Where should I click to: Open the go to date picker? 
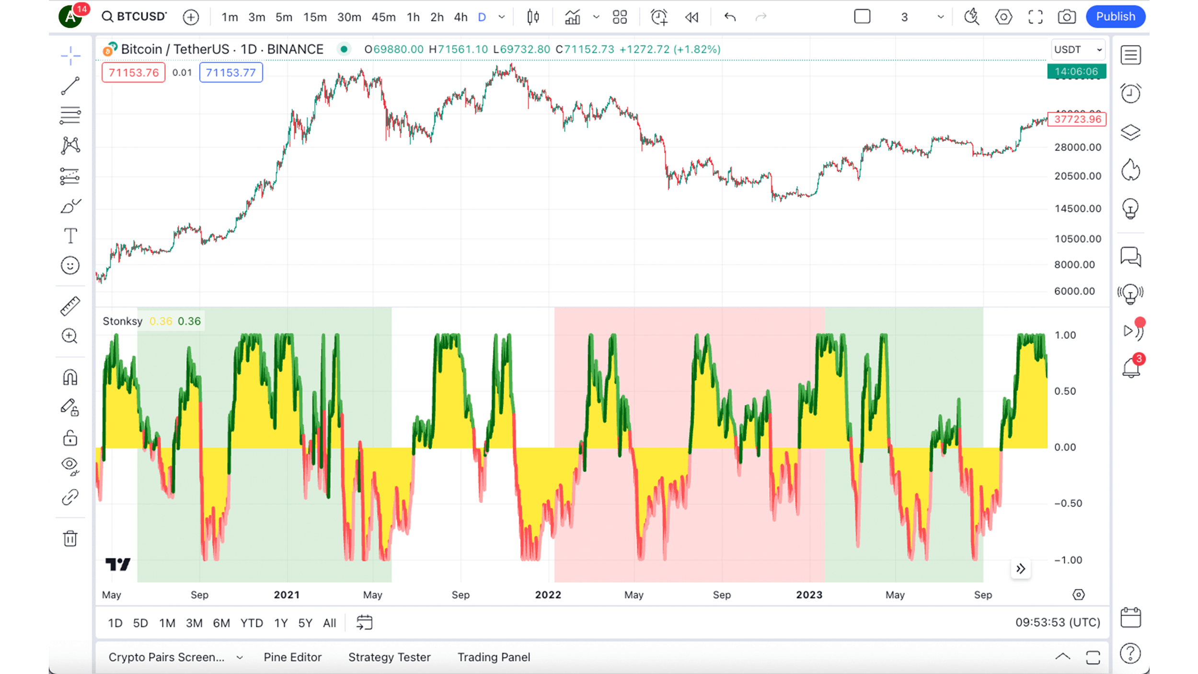pyautogui.click(x=364, y=623)
